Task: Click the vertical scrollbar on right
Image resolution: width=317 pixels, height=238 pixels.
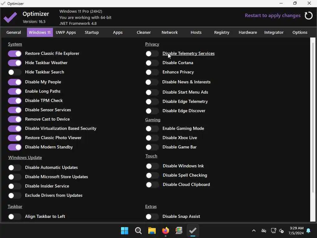Action: click(x=313, y=130)
